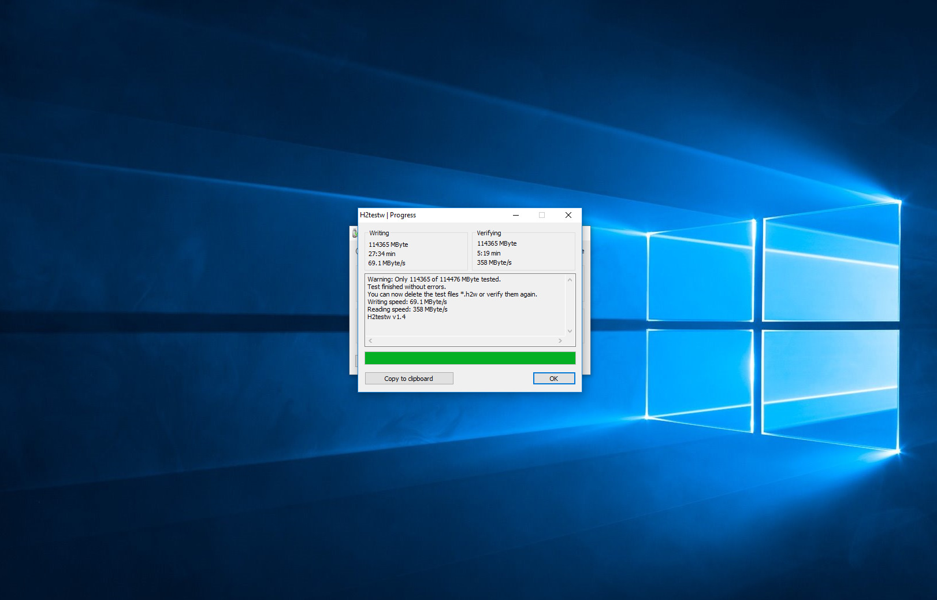Copy the test results to clipboard

click(x=409, y=379)
